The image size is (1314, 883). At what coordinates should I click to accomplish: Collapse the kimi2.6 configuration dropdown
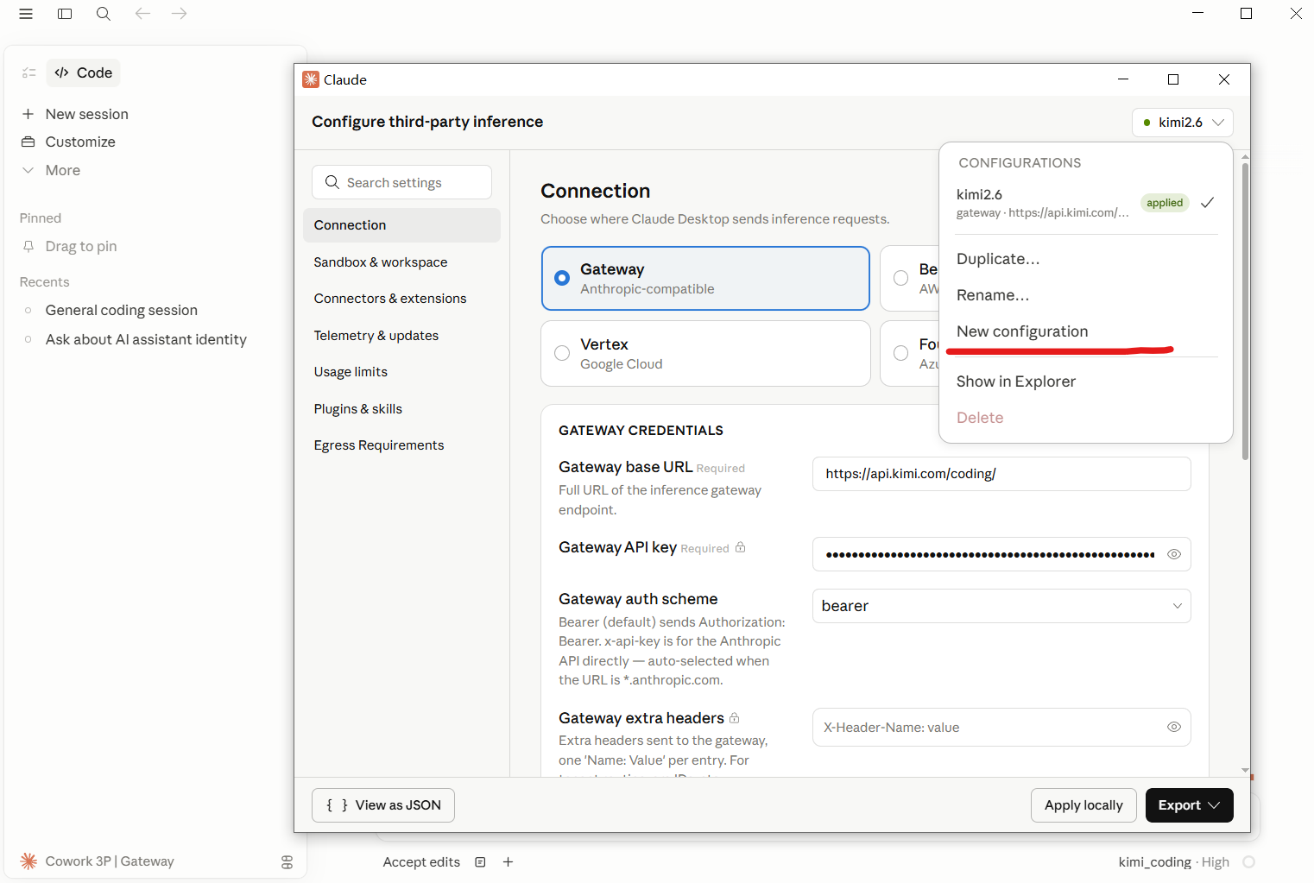1182,123
